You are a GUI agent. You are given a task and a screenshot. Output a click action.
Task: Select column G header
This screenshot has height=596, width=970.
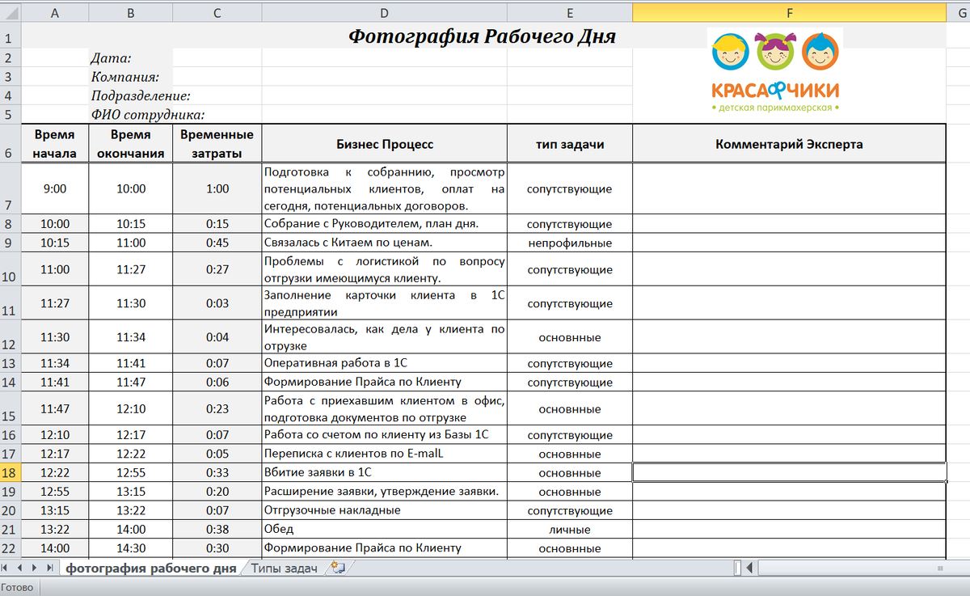pos(958,12)
